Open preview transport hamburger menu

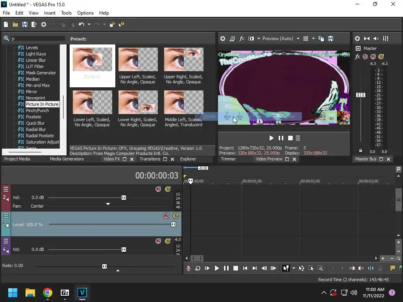tap(298, 138)
